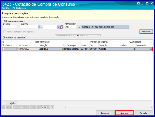
Task: Click the post record checkmark icon
Action: pyautogui.click(x=35, y=107)
